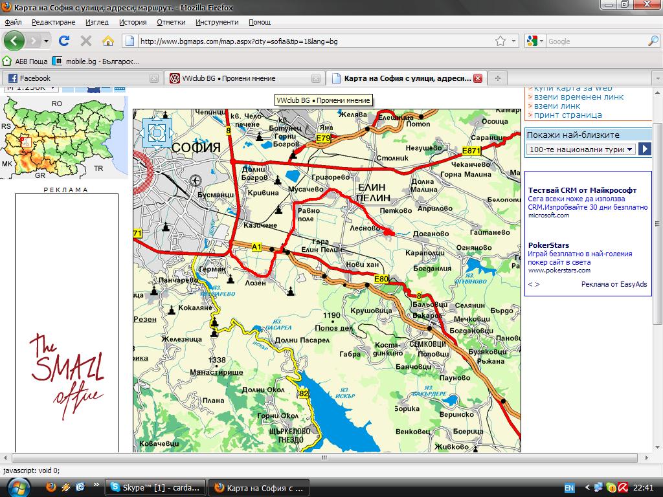Click the magnifier icon in the Google search box
This screenshot has width=663, height=497.
pos(653,41)
